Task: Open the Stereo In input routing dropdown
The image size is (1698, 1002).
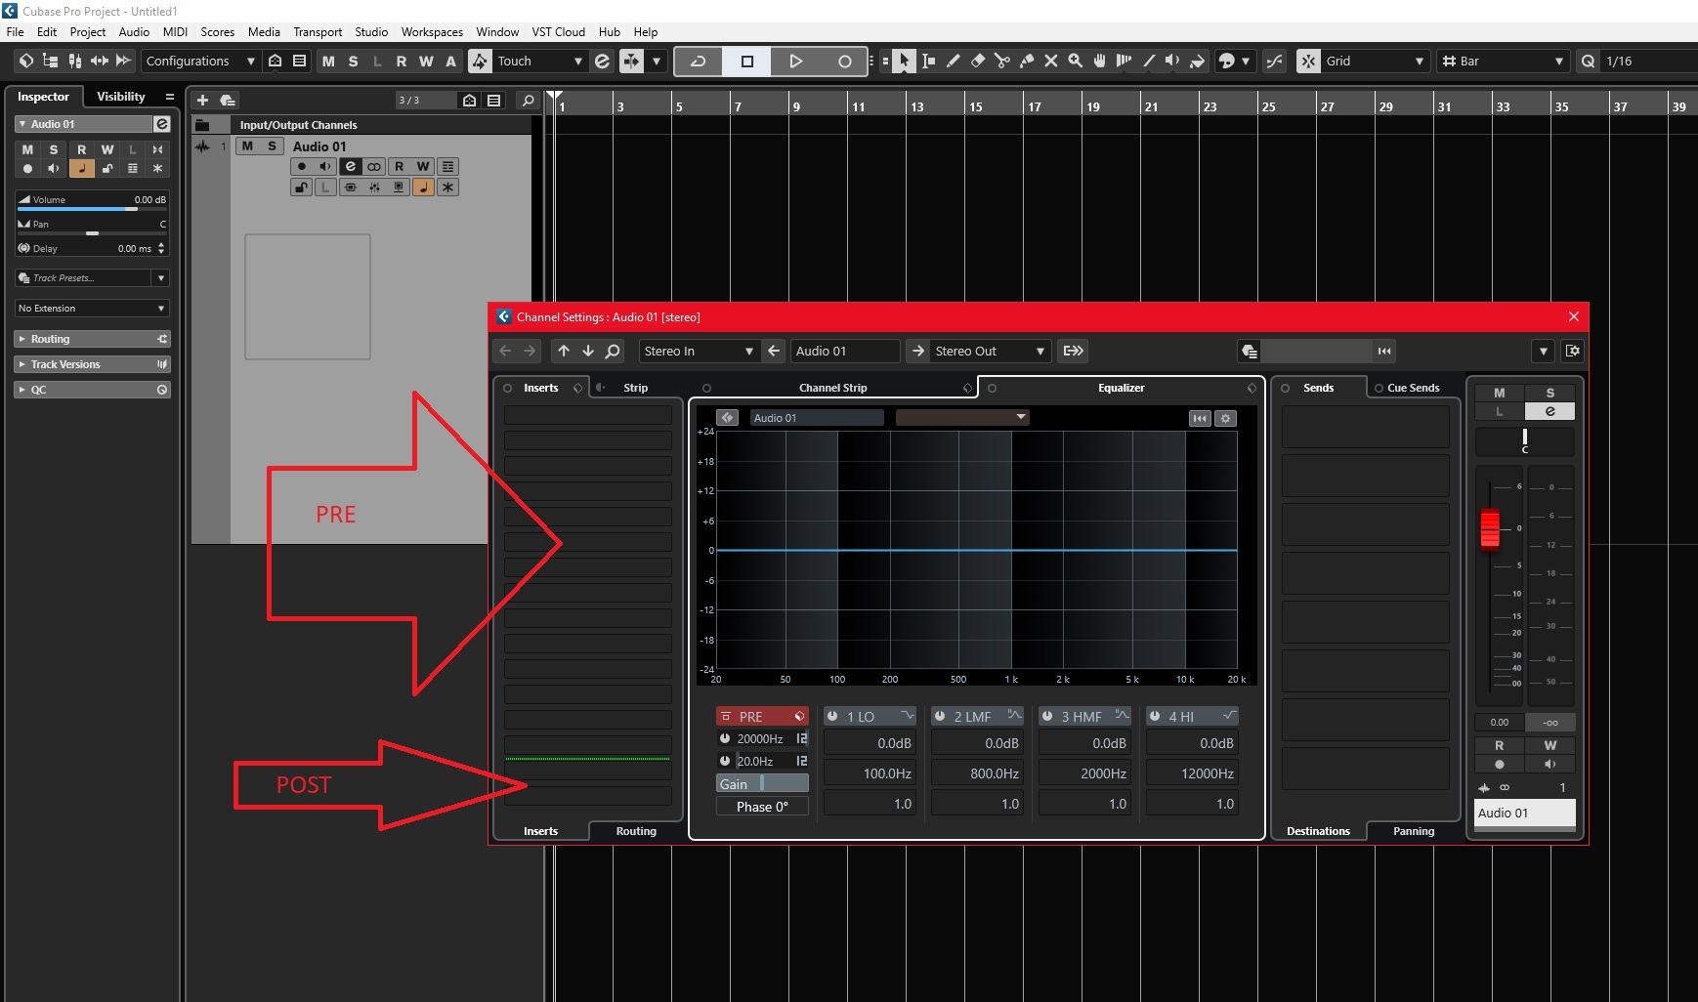Action: tap(698, 351)
